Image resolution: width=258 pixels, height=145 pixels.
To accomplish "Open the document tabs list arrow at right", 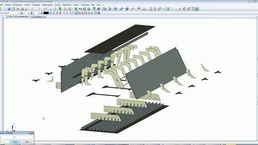I will point(256,17).
